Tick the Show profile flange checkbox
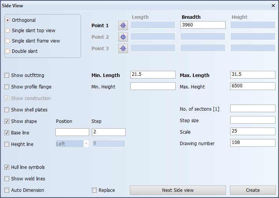The height and width of the screenshot is (198, 279). coord(7,87)
